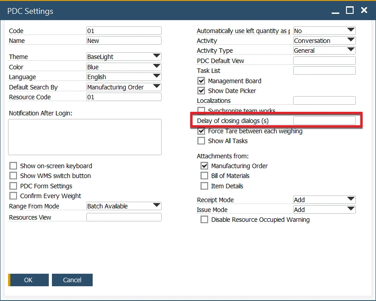Viewport: 376px width, 301px height.
Task: Enable Show on-screen keyboard checkbox
Action: [13, 166]
